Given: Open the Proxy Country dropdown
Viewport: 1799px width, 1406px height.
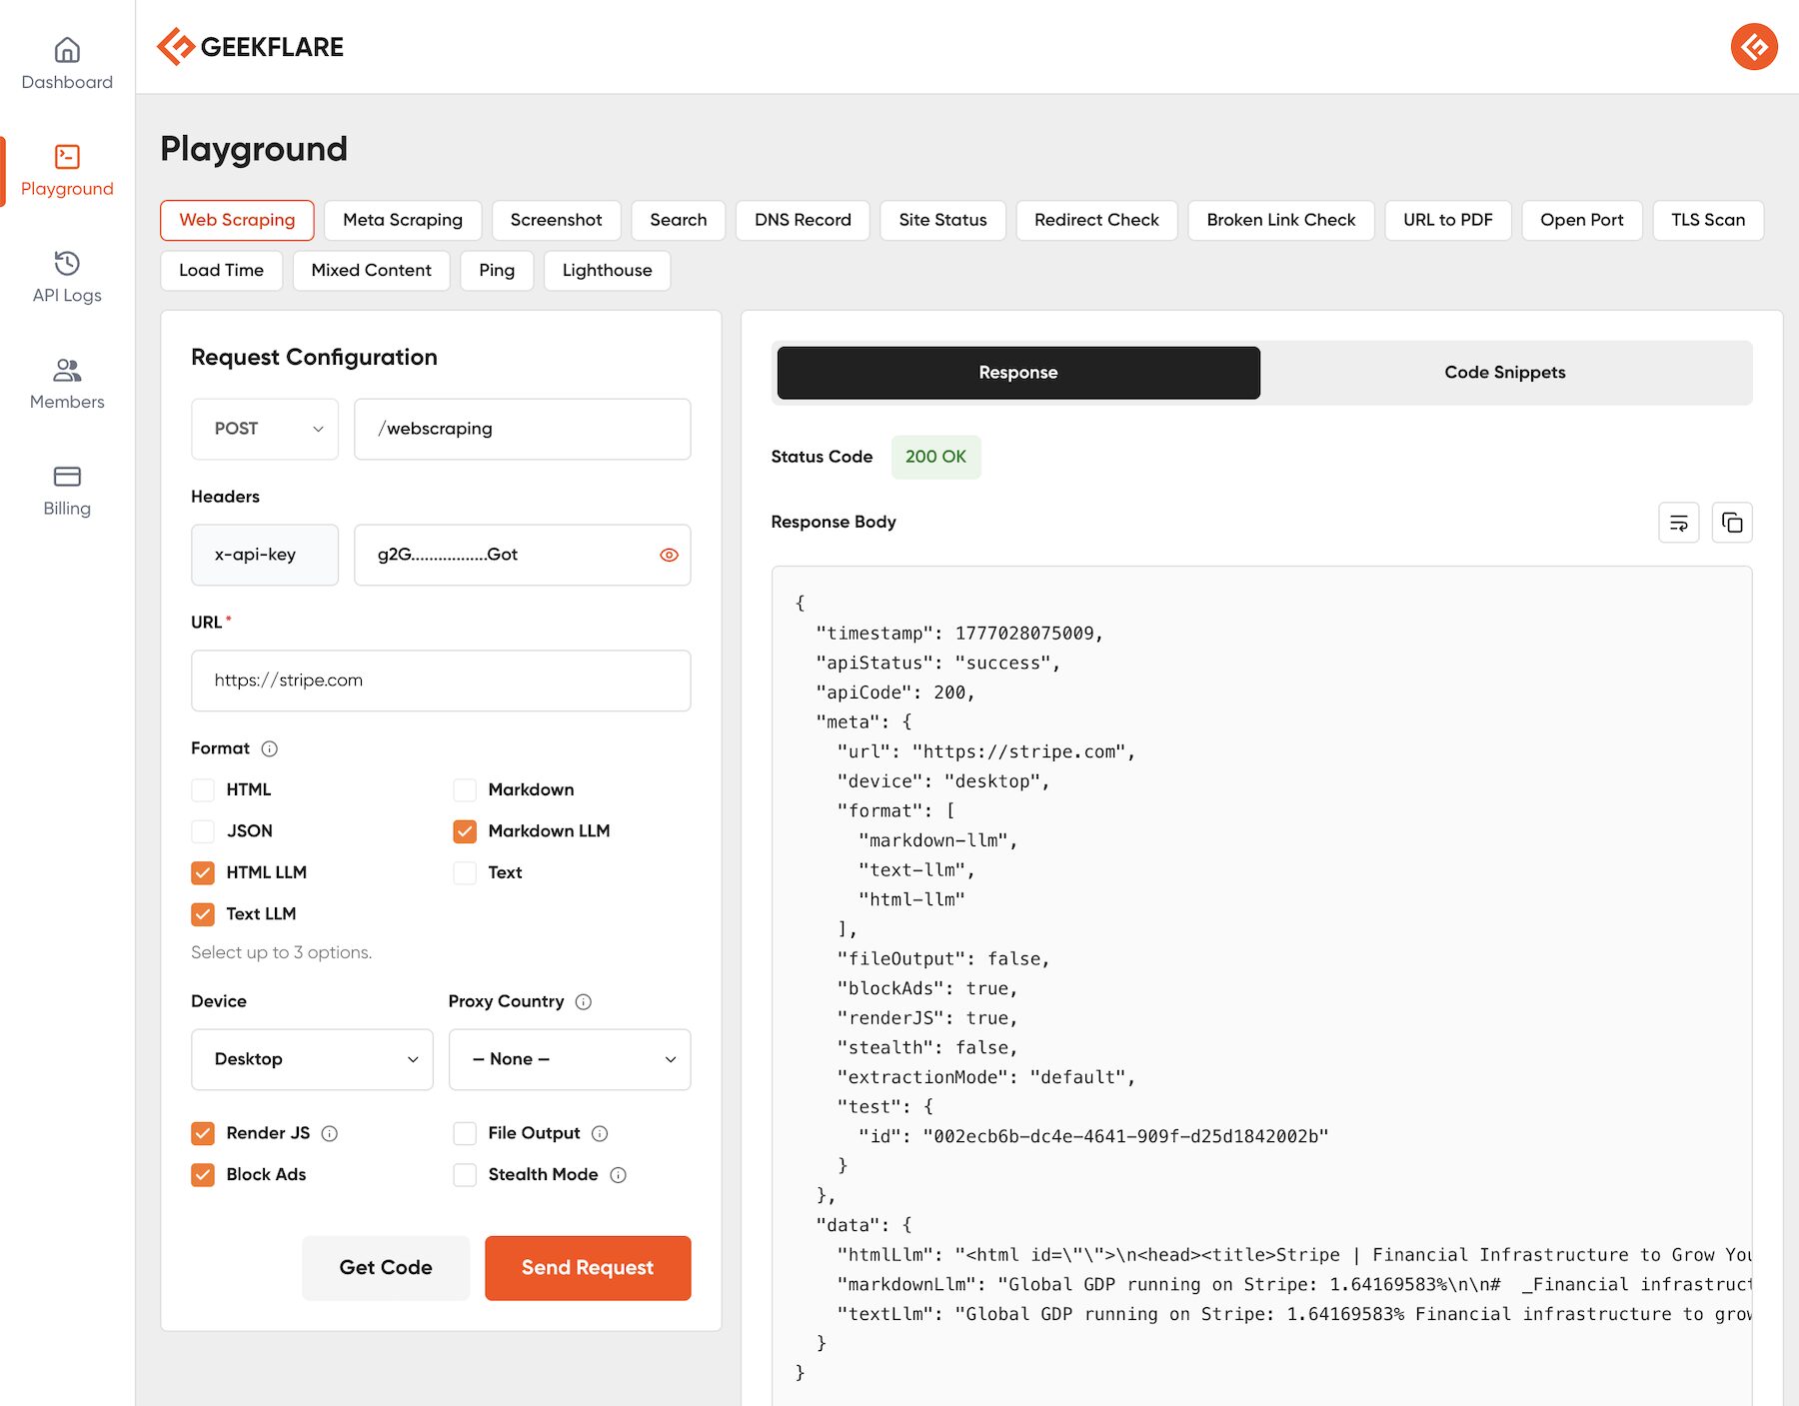Looking at the screenshot, I should tap(570, 1059).
